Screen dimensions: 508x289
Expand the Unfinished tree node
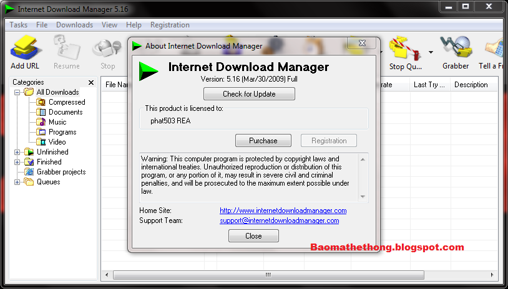tap(17, 152)
